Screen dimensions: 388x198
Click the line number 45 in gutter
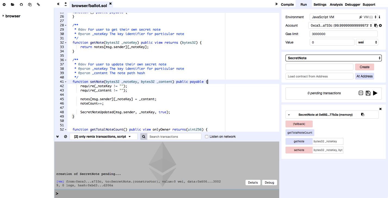click(62, 99)
